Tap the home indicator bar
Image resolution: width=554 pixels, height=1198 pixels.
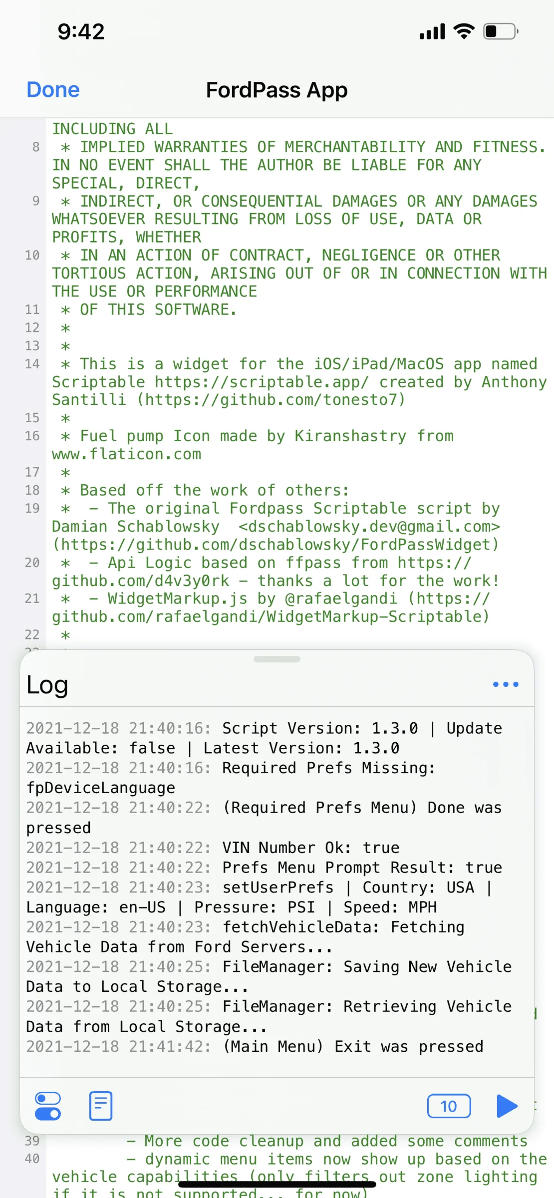[x=277, y=1184]
